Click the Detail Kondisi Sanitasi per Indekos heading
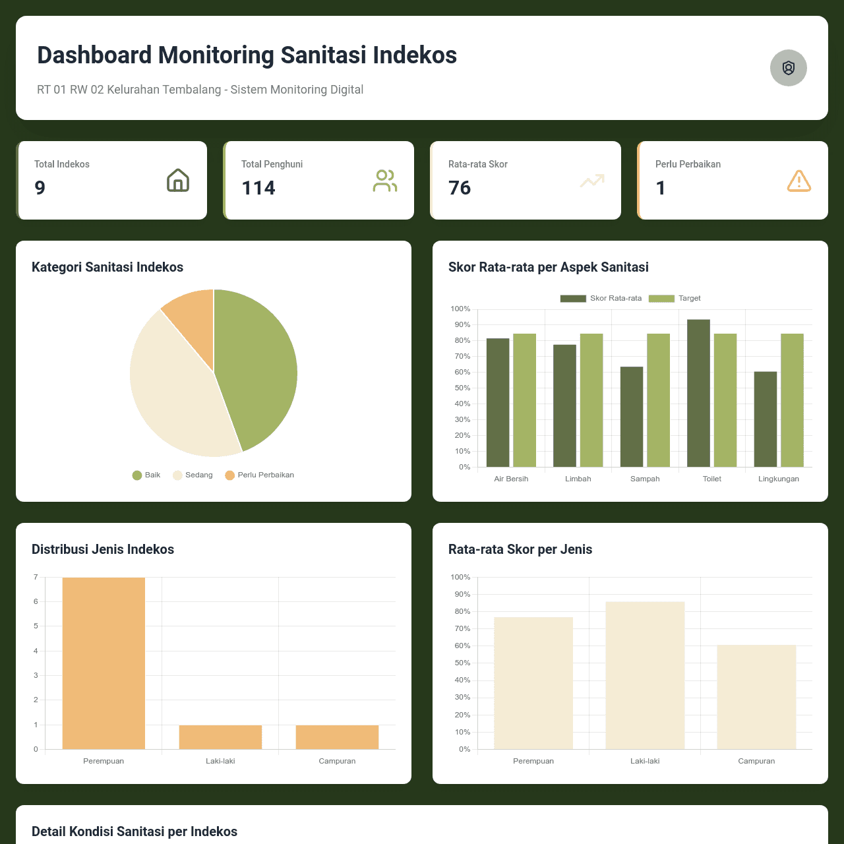The width and height of the screenshot is (844, 844). (135, 831)
